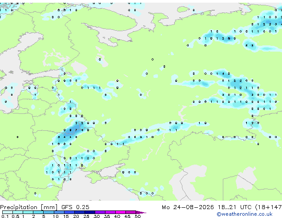Screen dimensions: 282x218
Task: Click the 10–15 mm legend swatch
Action: coord(59,212)
